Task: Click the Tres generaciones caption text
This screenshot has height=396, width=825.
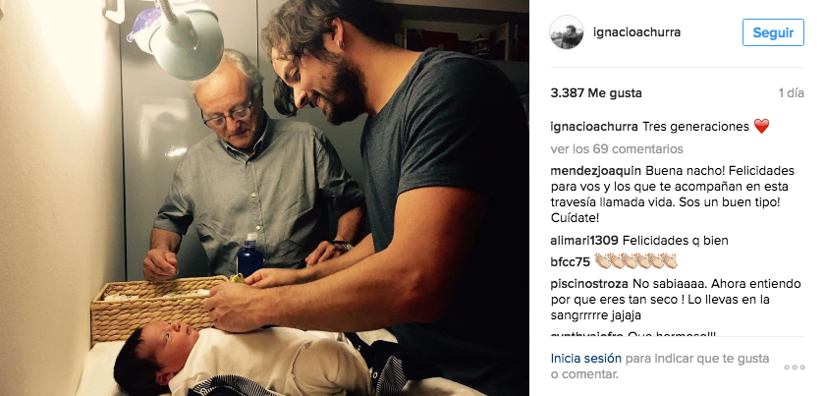Action: pyautogui.click(x=695, y=127)
